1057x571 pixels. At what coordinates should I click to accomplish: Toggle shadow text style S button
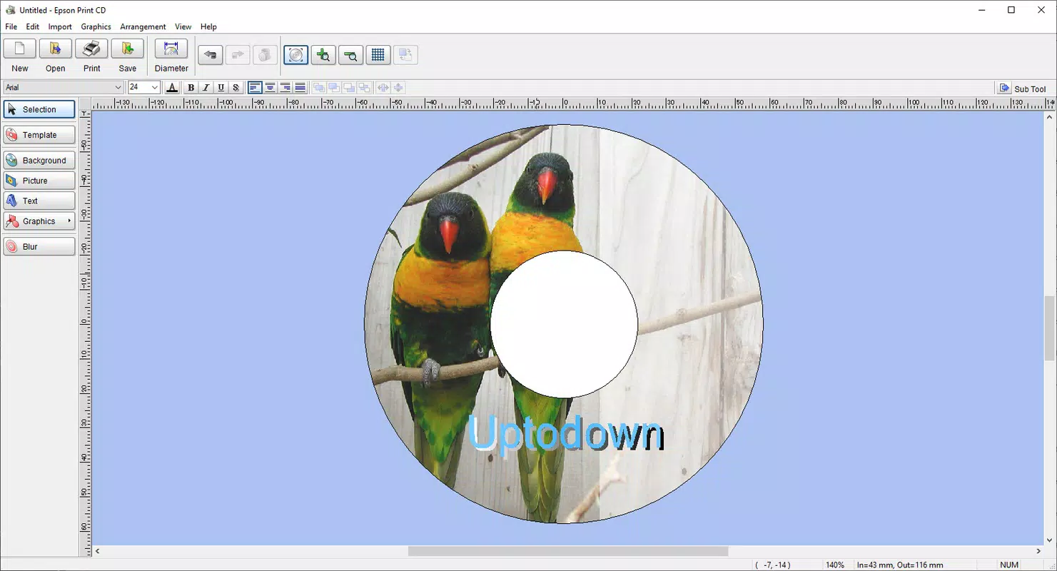pos(236,88)
